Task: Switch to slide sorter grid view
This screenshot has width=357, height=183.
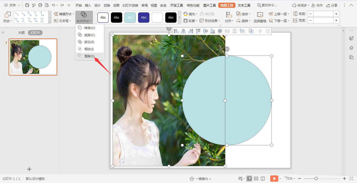Action: click(x=256, y=179)
